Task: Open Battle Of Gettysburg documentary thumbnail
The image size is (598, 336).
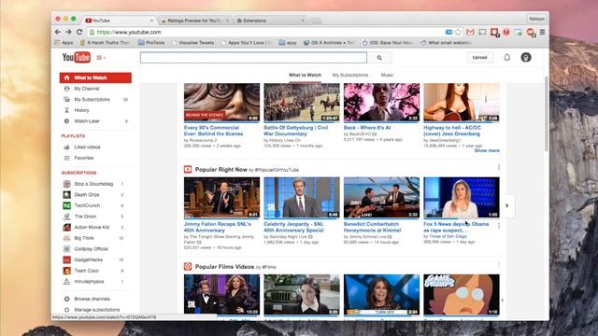Action: point(301,103)
